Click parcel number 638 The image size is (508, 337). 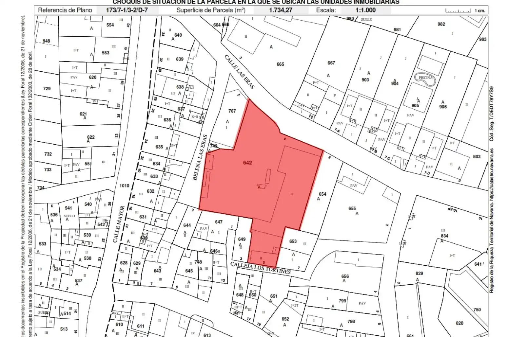(180, 87)
